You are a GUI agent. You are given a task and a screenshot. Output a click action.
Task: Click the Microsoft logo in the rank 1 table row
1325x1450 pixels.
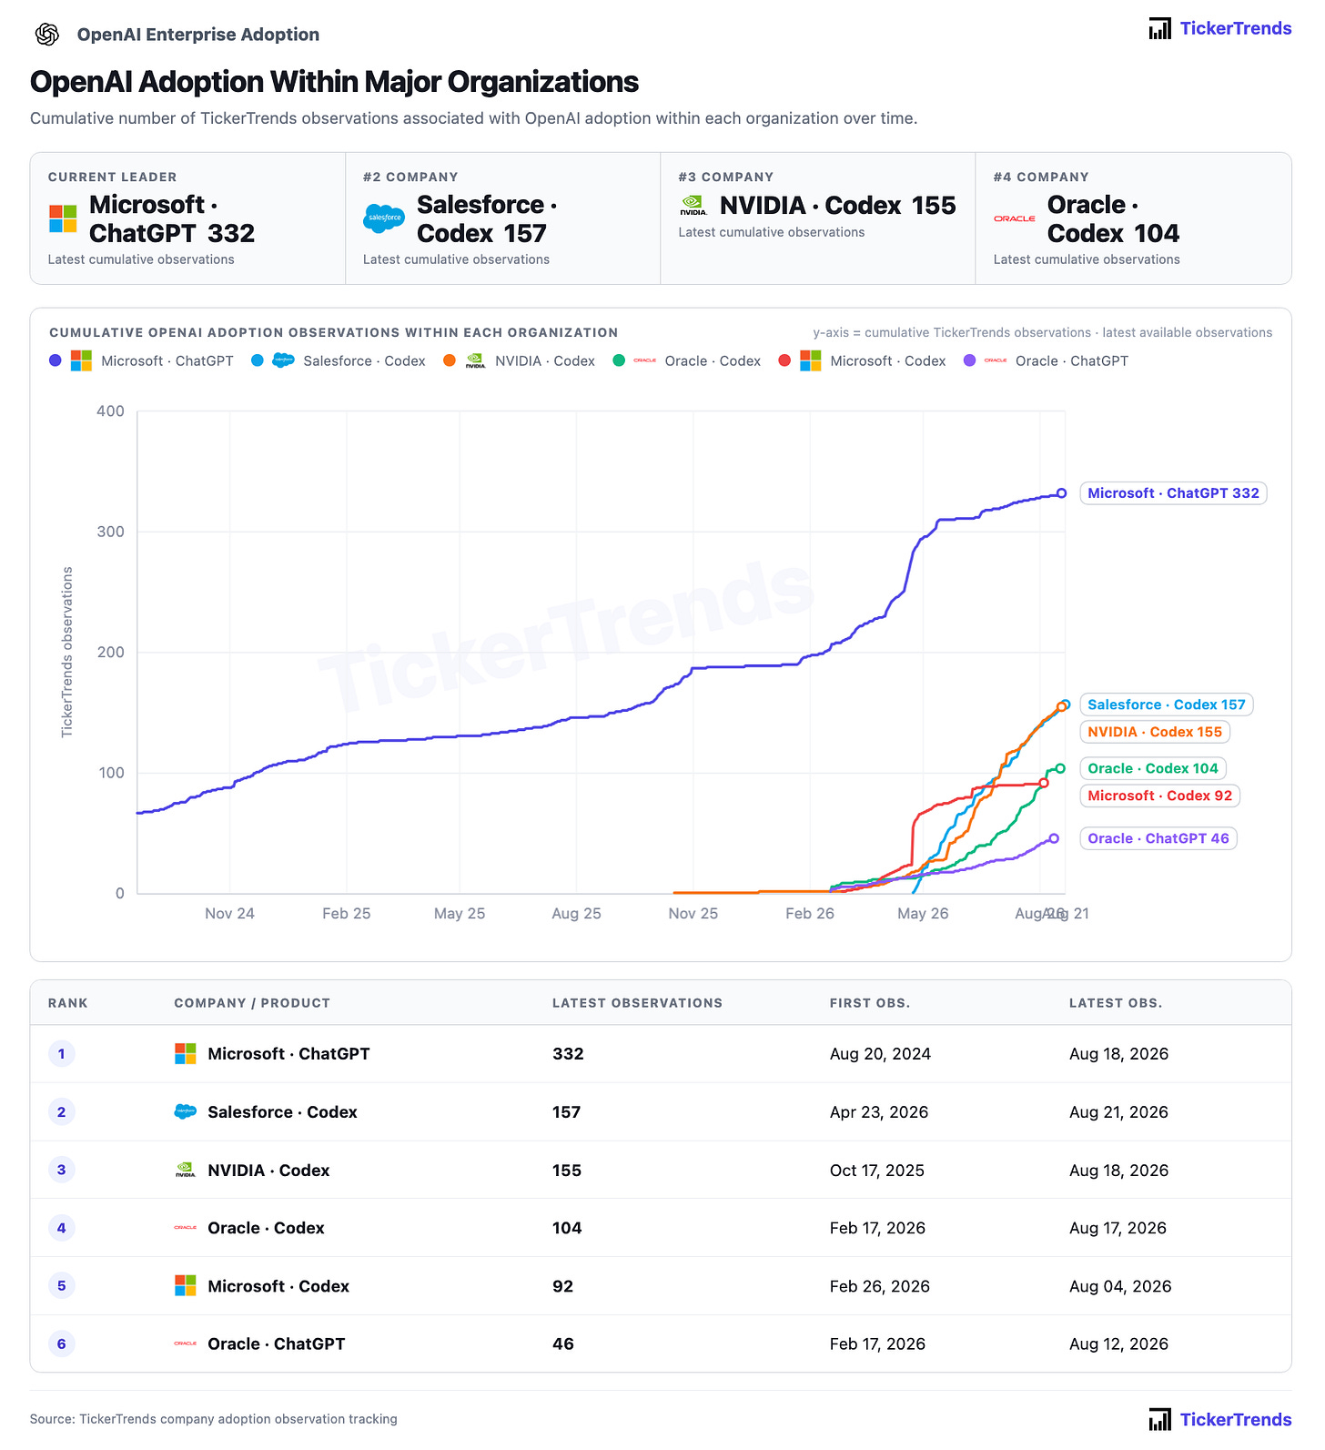[186, 1054]
